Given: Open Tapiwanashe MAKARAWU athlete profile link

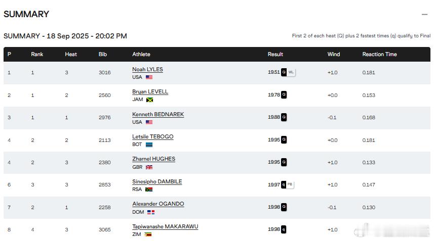Looking at the screenshot, I should point(165,227).
